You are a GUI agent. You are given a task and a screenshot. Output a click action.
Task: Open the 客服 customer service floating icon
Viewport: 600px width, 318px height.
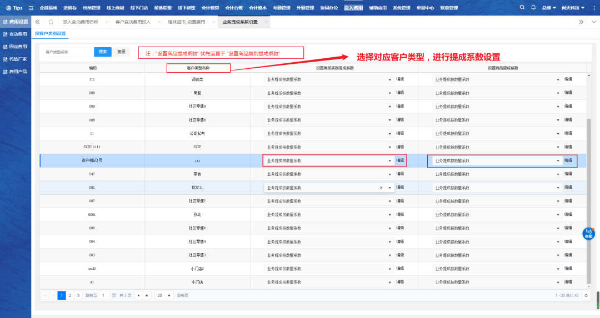point(588,234)
